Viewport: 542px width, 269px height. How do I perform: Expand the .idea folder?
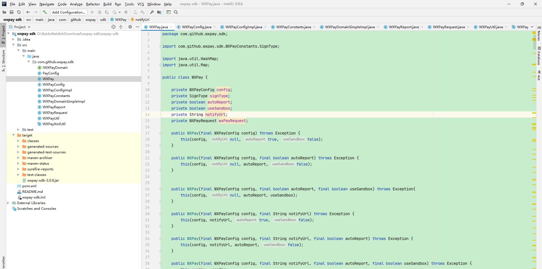click(13, 39)
